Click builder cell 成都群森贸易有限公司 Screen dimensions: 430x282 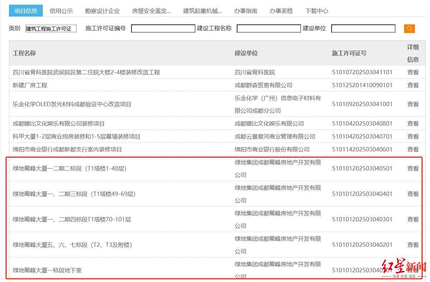coord(264,85)
